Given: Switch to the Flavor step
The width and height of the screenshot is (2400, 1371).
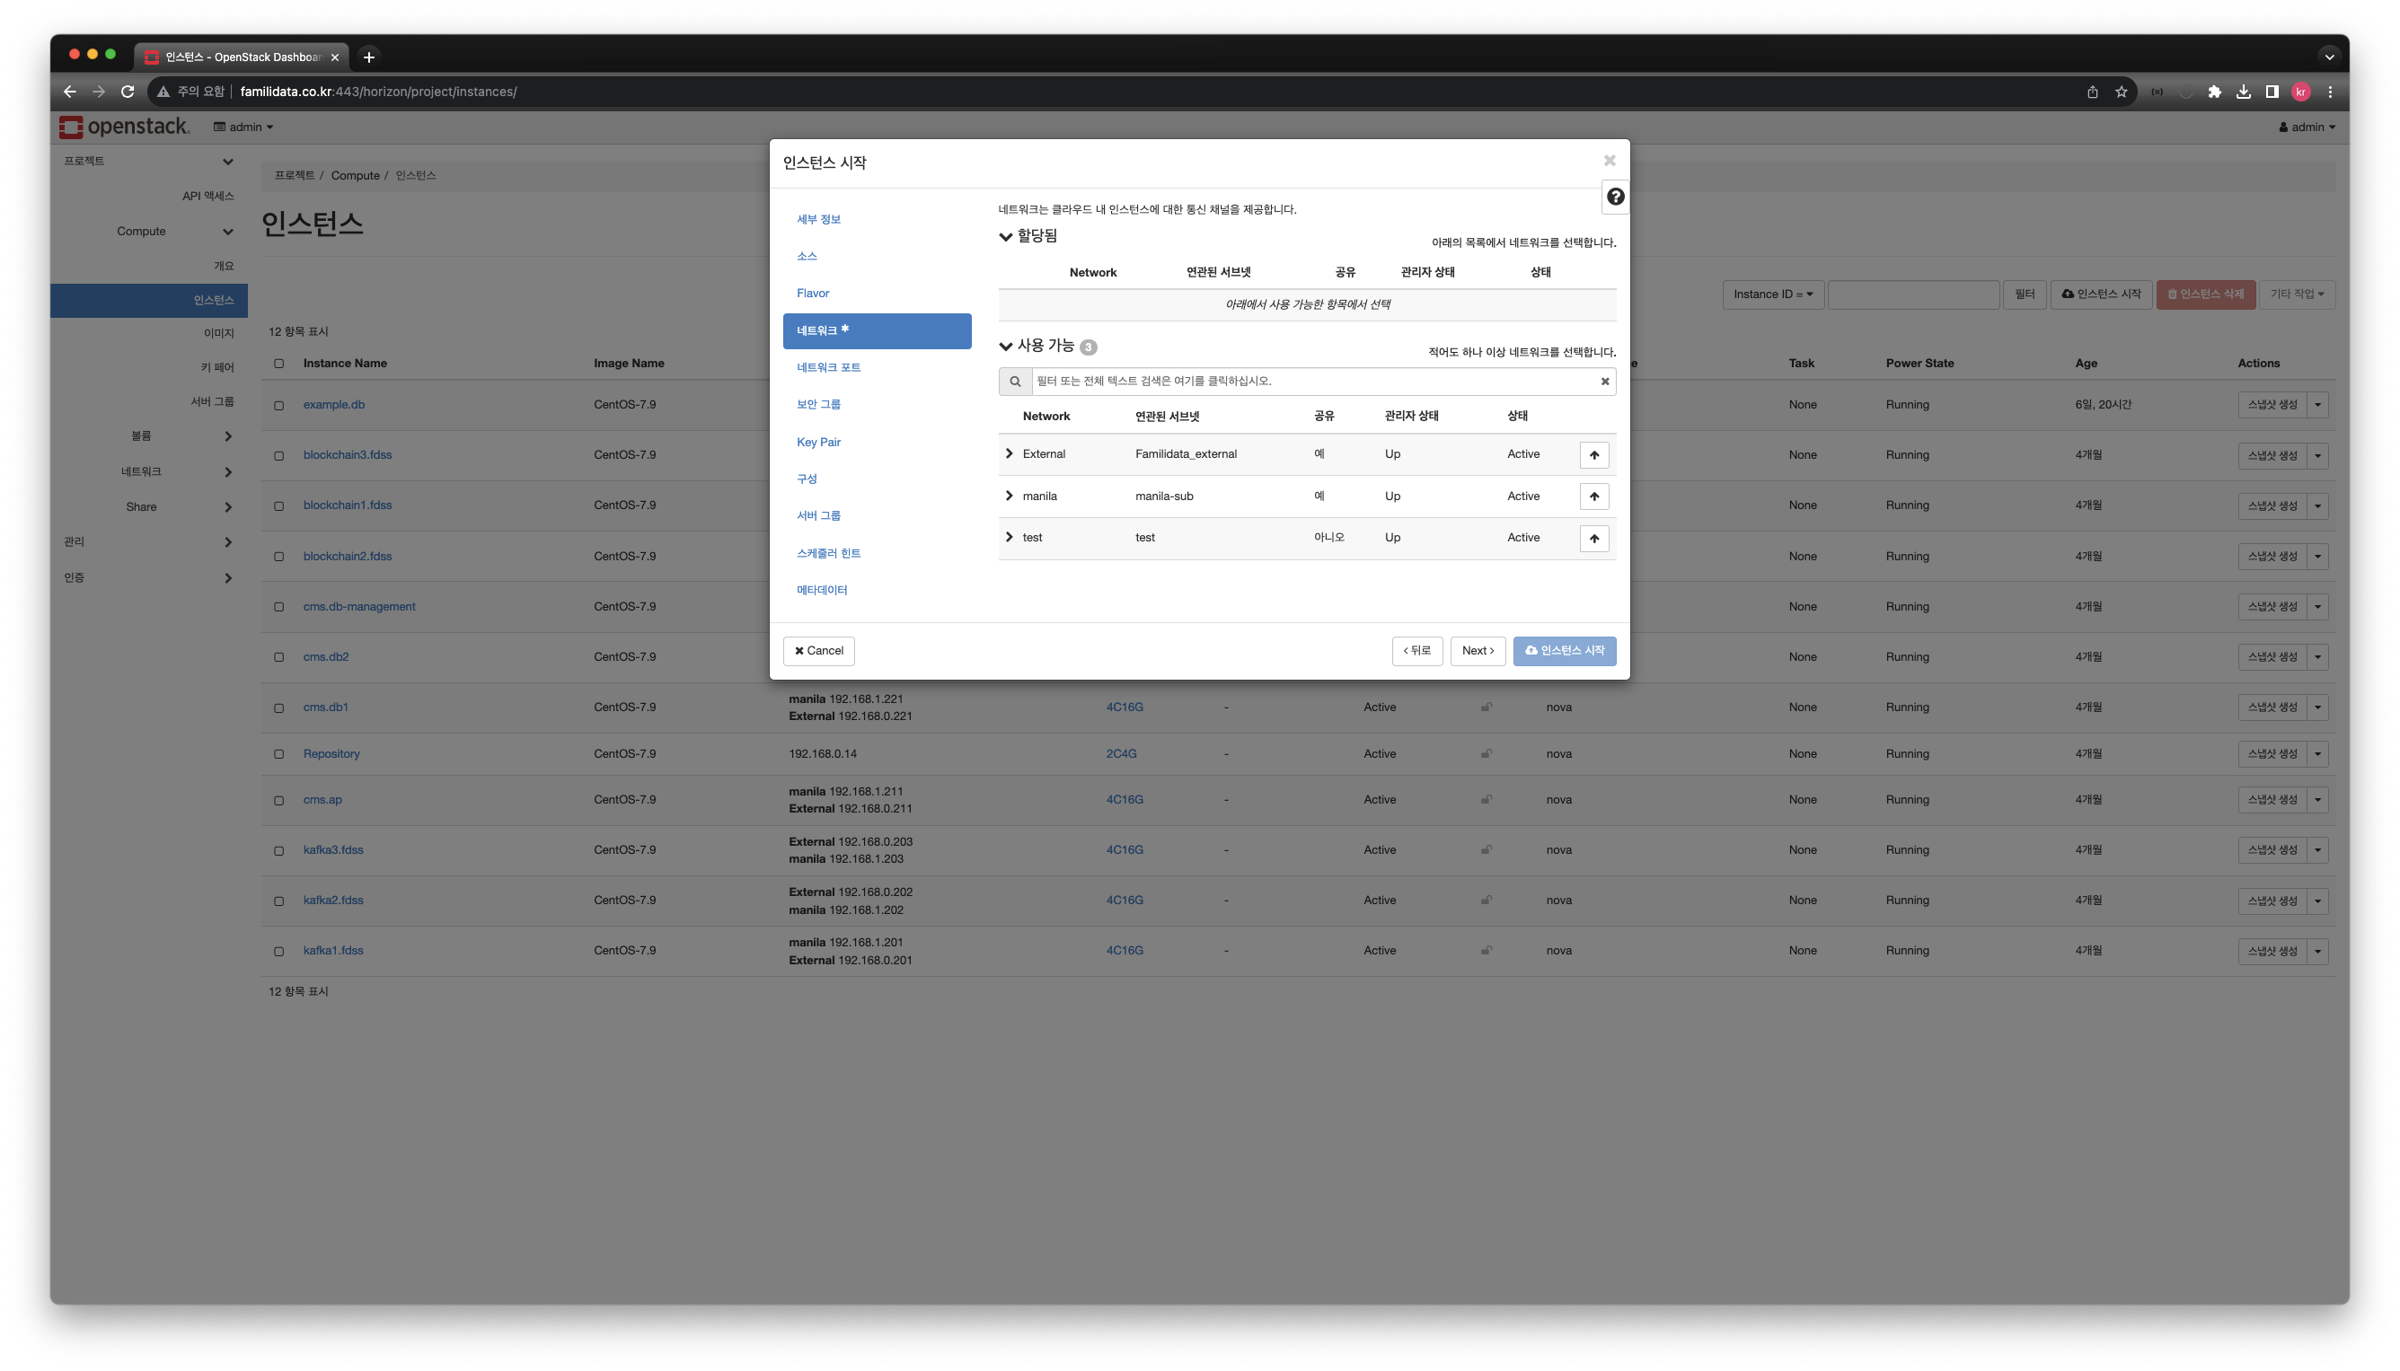Looking at the screenshot, I should tap(812, 293).
